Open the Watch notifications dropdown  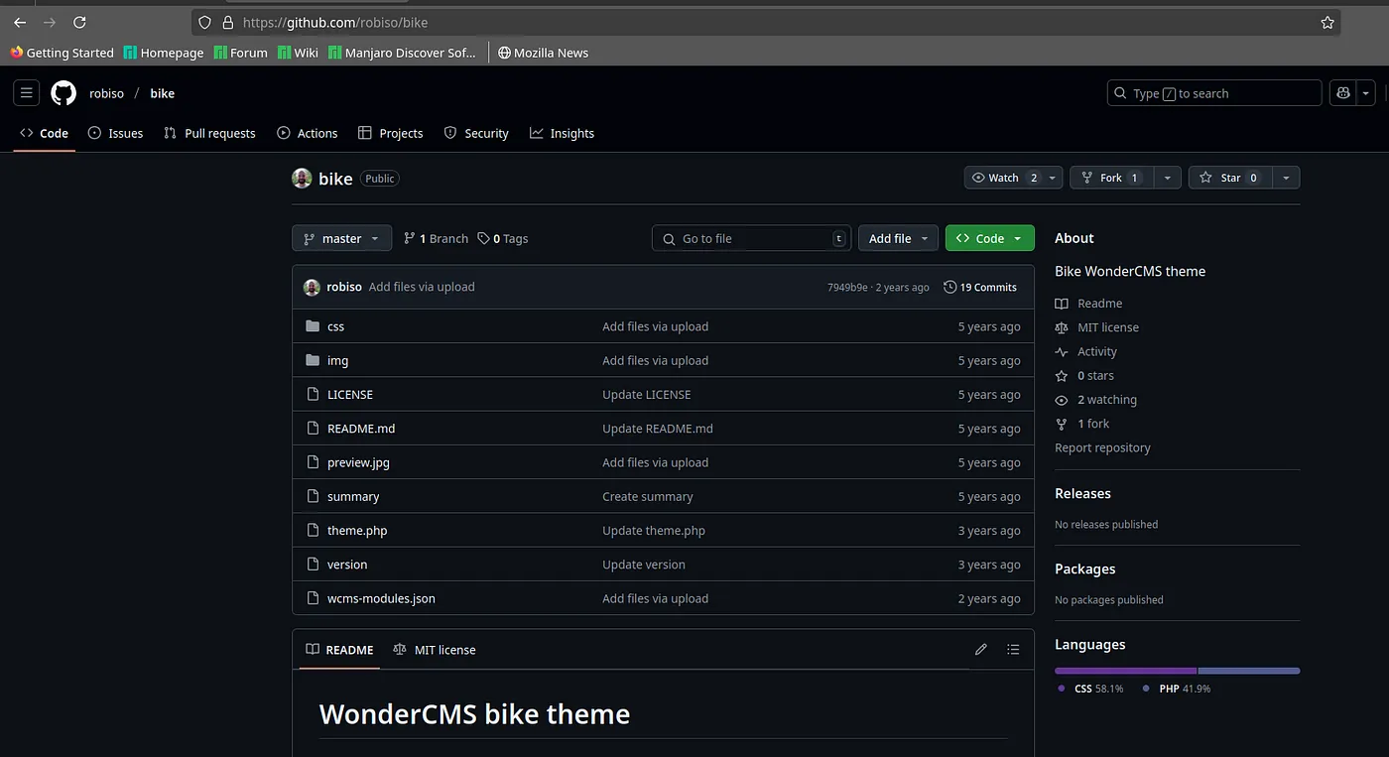[x=1013, y=178]
